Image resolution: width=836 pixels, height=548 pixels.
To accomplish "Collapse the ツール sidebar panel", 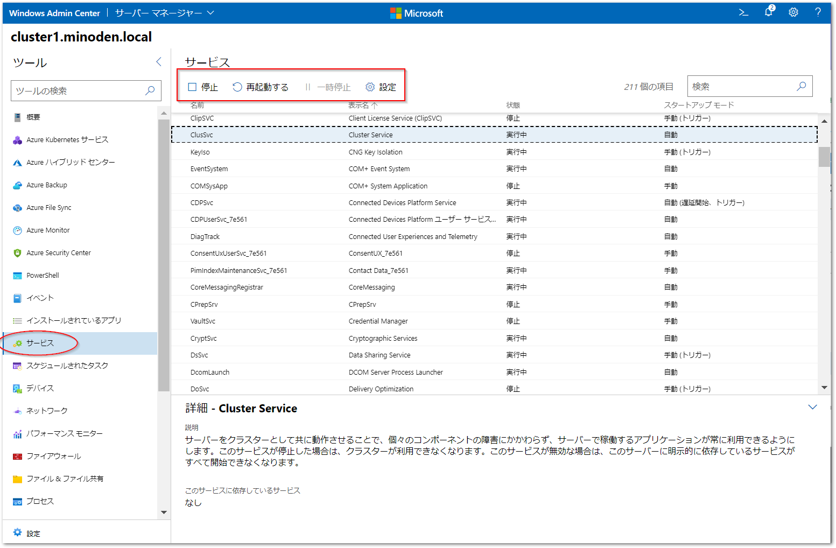I will click(158, 61).
